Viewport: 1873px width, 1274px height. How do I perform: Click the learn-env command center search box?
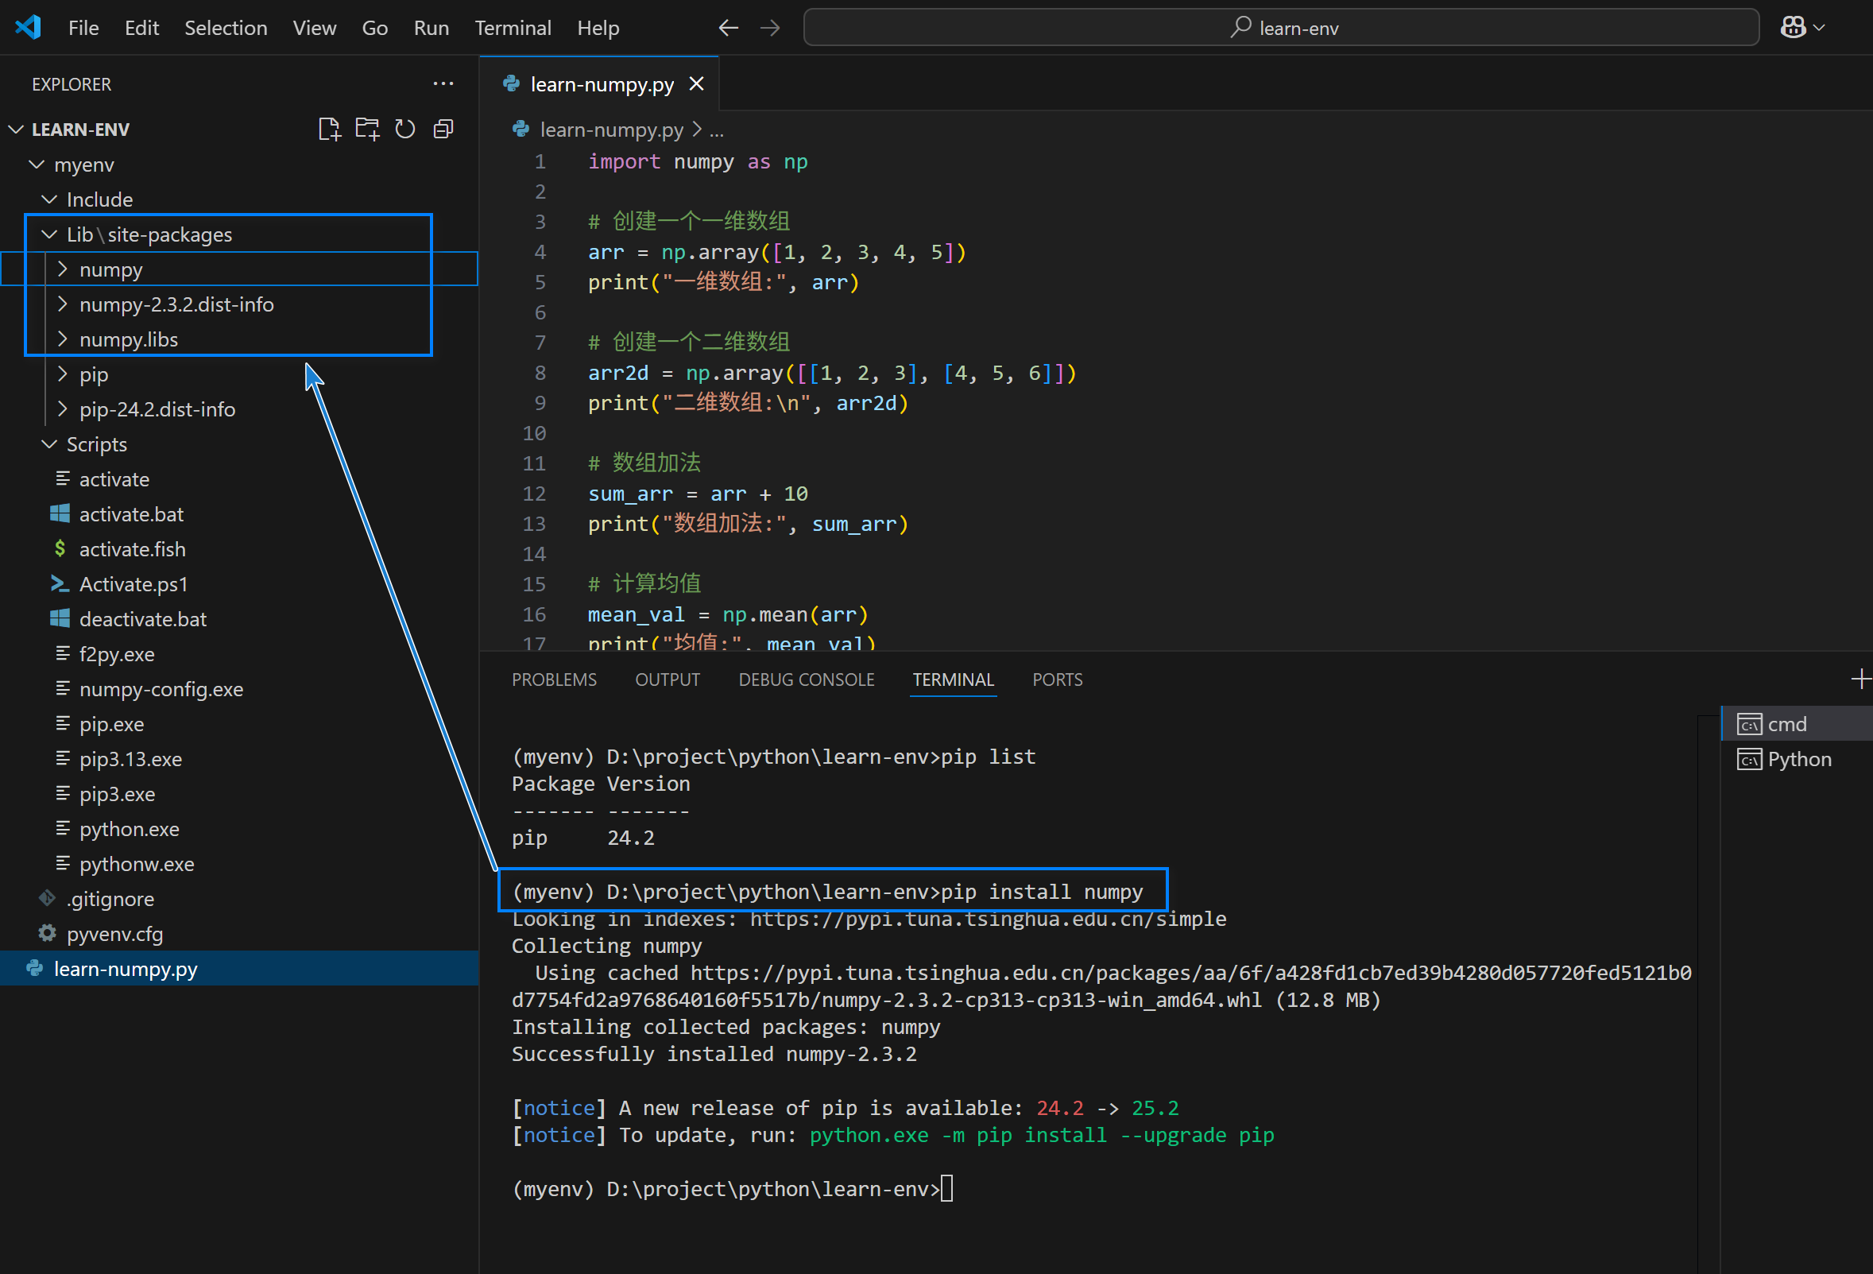pos(1282,28)
